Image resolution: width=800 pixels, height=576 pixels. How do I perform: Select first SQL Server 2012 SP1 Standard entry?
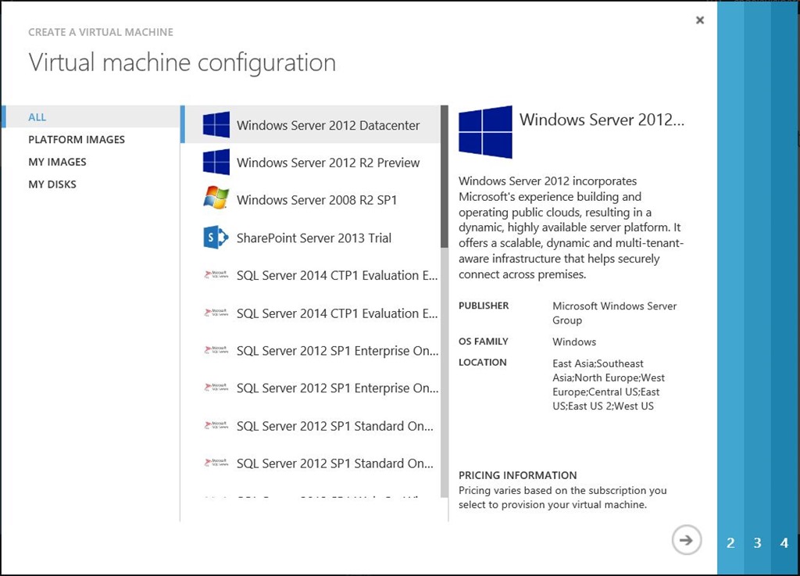311,425
